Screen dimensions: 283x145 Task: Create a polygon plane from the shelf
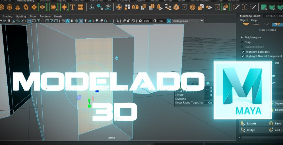pyautogui.click(x=34, y=7)
